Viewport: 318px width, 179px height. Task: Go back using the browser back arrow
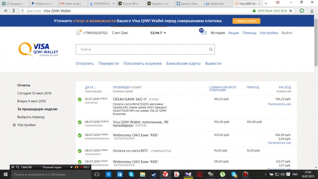click(x=6, y=11)
